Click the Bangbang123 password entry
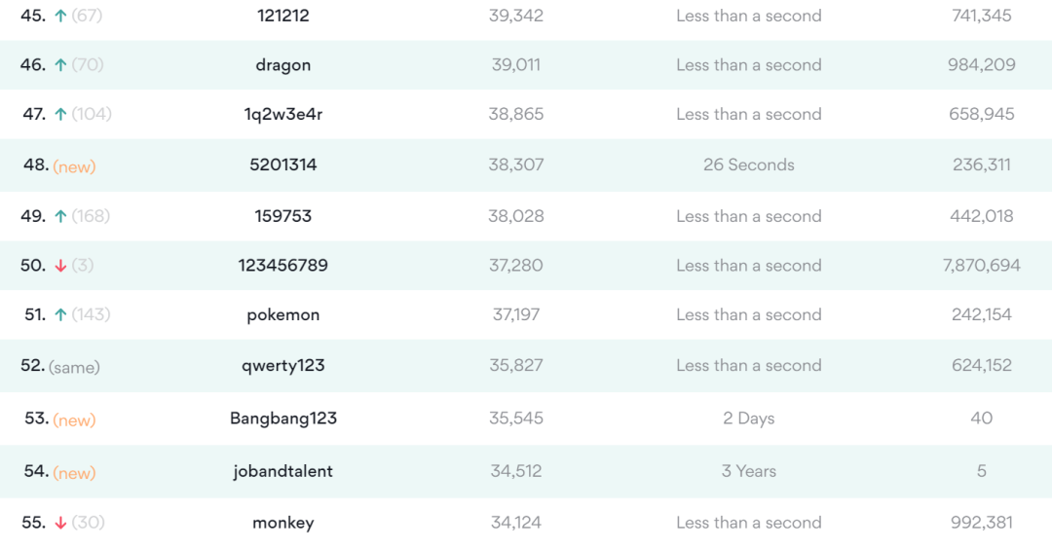Viewport: 1052px width, 548px height. (x=282, y=419)
